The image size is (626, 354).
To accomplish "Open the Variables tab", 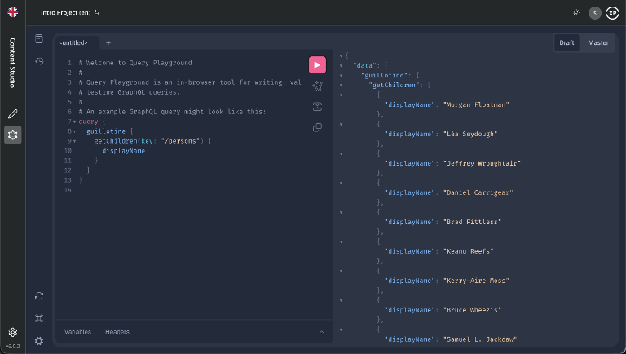I will click(78, 332).
